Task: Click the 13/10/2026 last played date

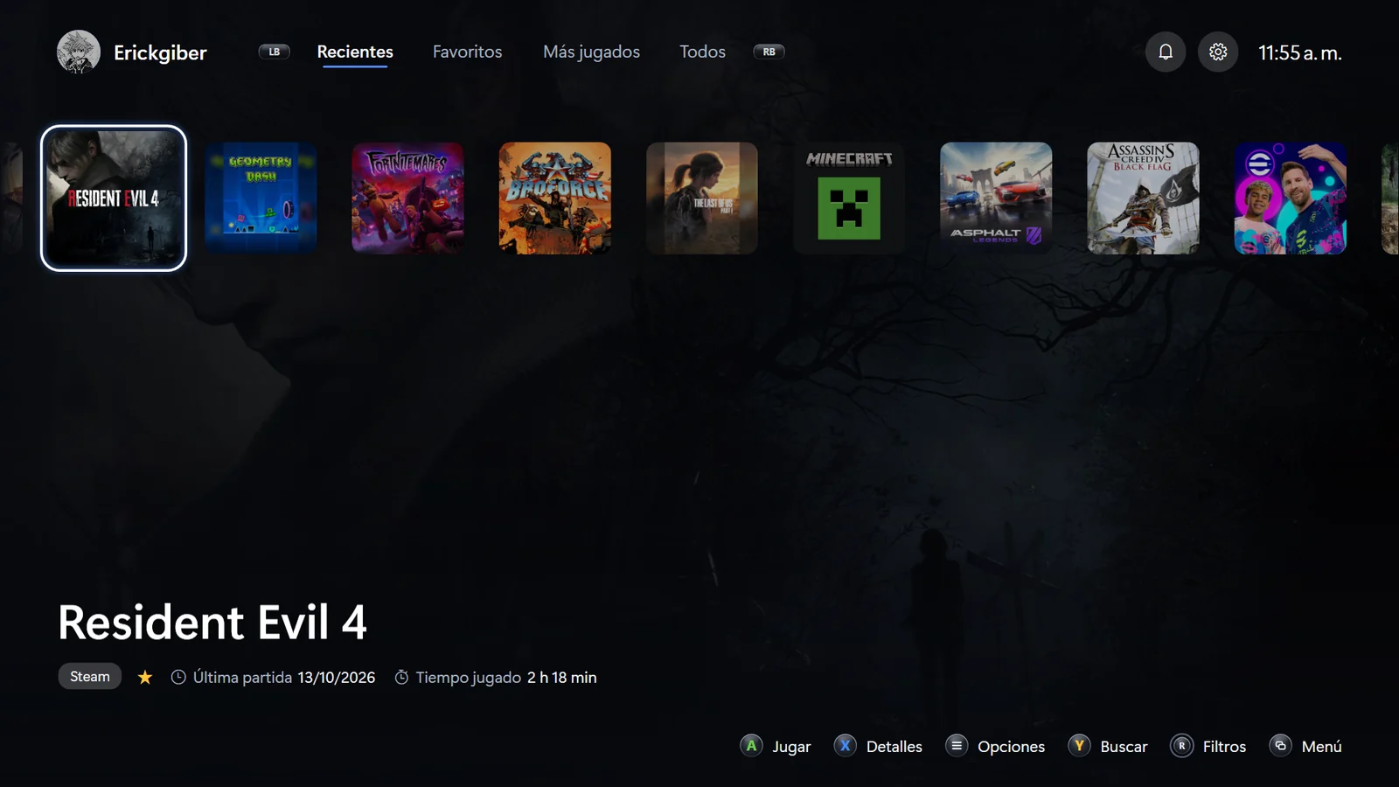Action: tap(337, 678)
